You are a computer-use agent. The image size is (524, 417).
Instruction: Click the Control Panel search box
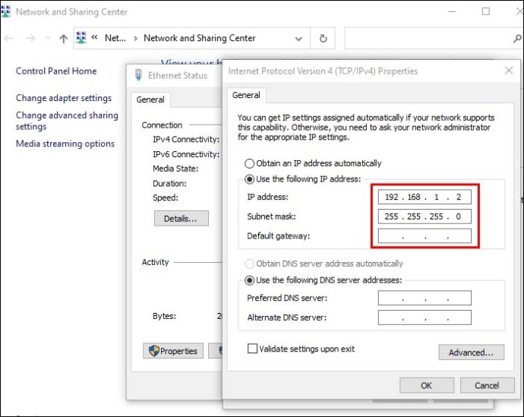pyautogui.click(x=434, y=39)
